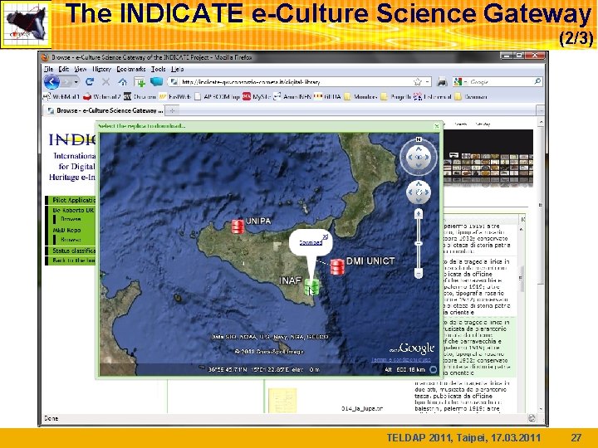Go to home page via house icon

point(122,81)
